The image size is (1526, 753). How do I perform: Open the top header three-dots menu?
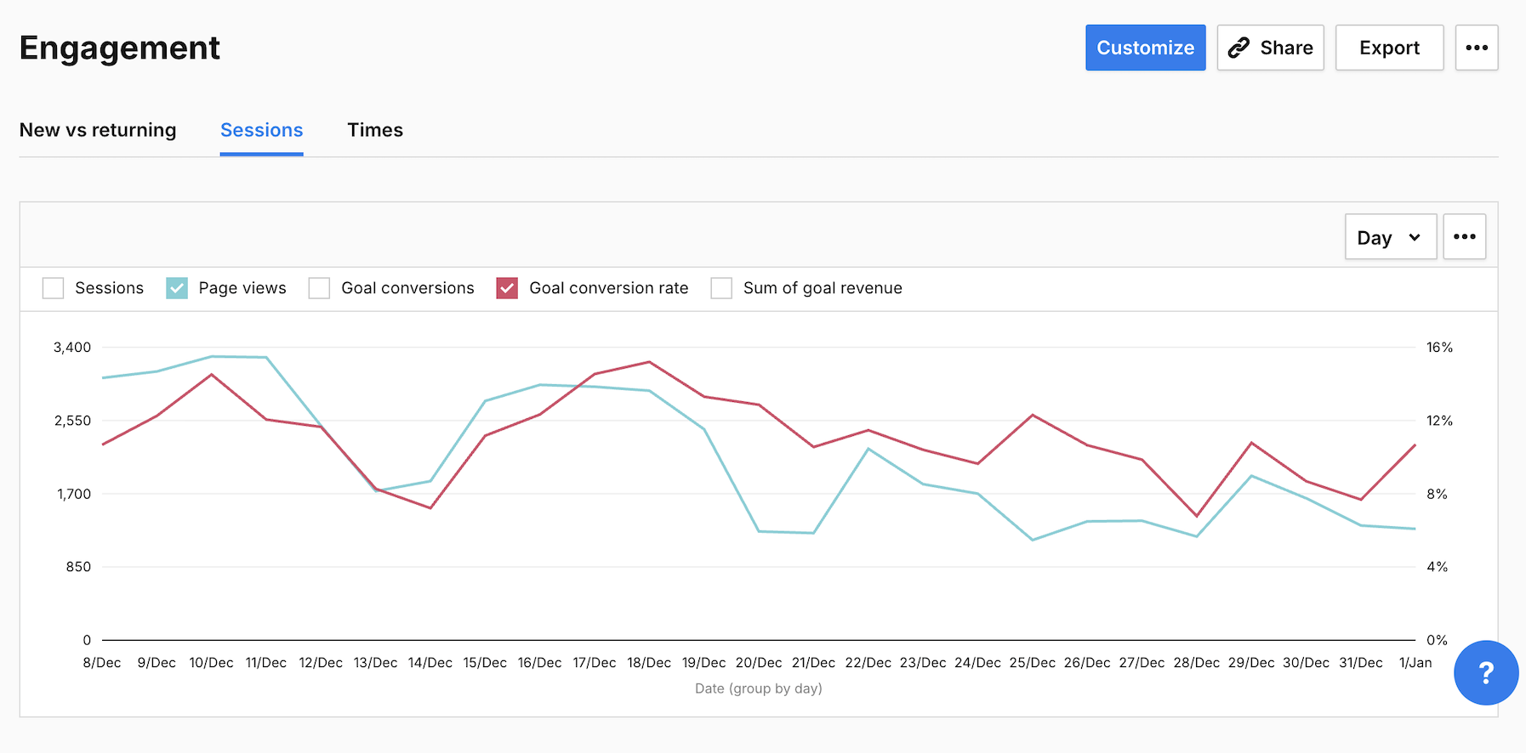pos(1477,48)
